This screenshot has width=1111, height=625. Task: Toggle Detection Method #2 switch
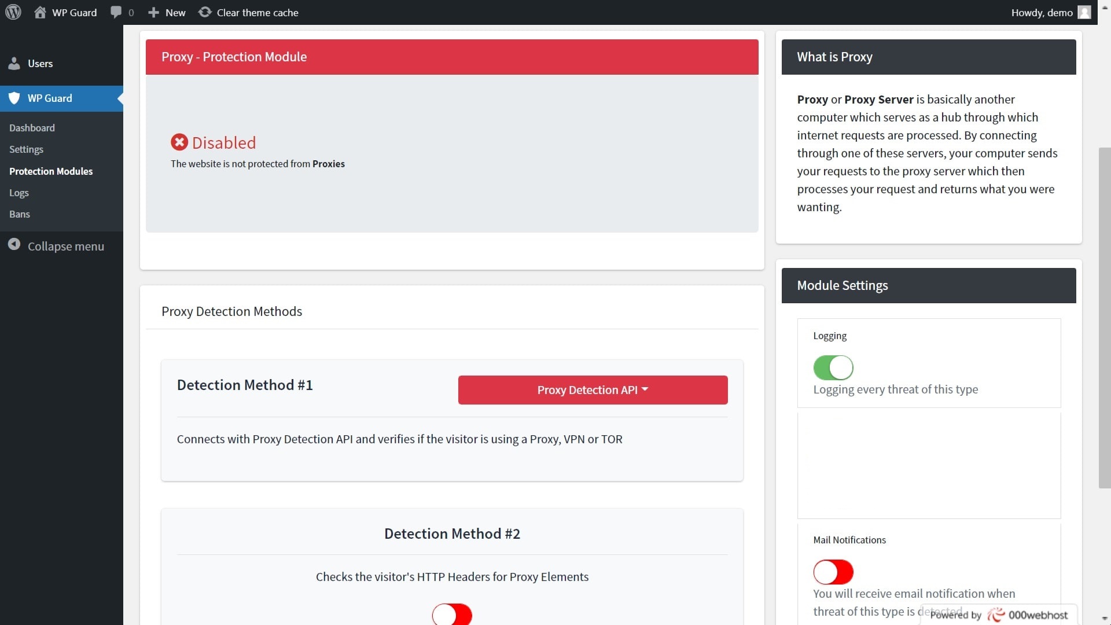452,615
